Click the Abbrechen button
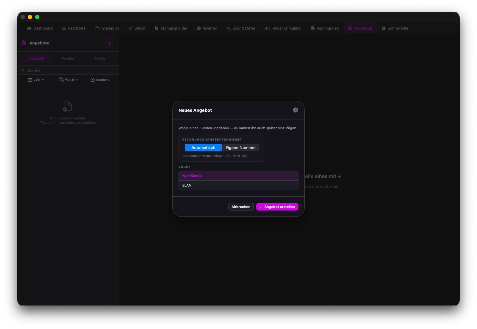Image resolution: width=477 pixels, height=329 pixels. point(241,207)
